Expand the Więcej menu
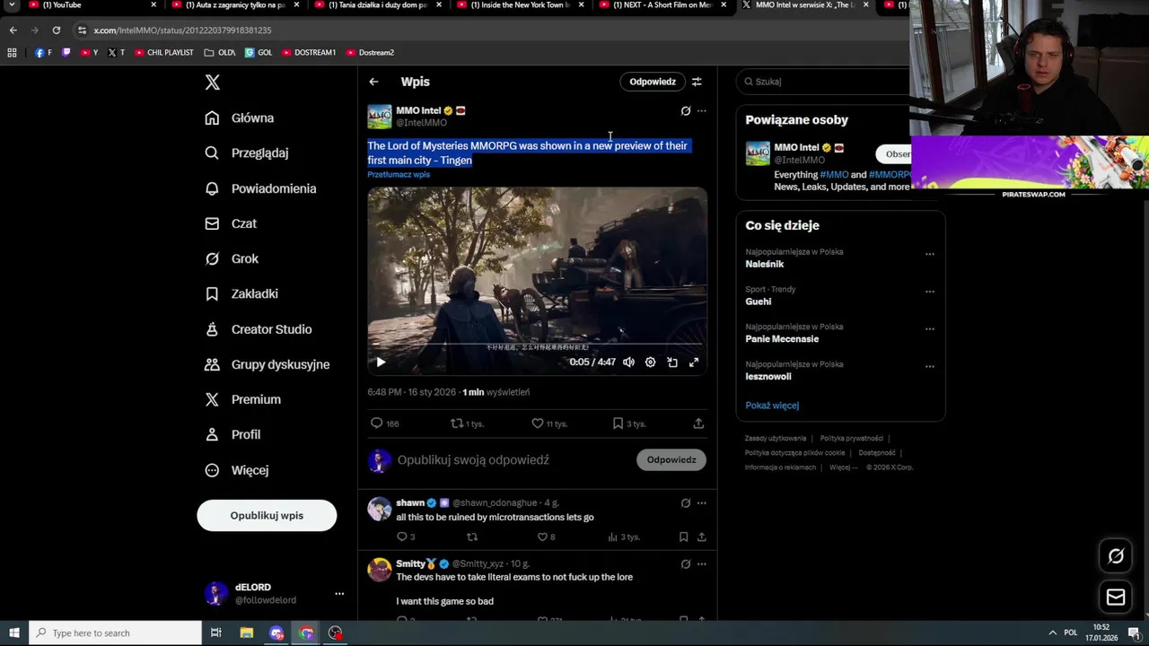The width and height of the screenshot is (1149, 646). (236, 470)
